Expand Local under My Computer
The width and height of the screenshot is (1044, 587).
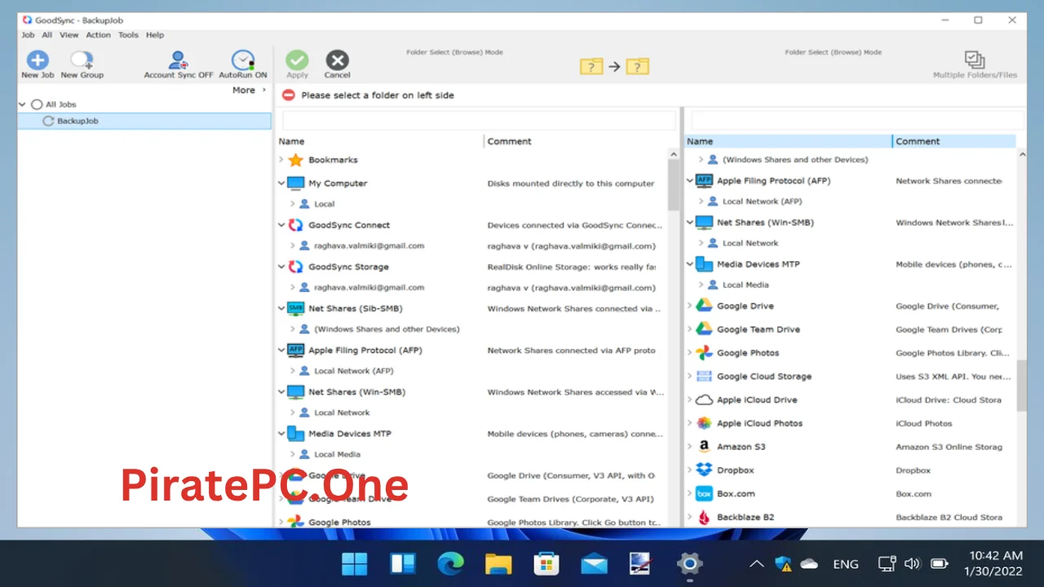pos(293,204)
